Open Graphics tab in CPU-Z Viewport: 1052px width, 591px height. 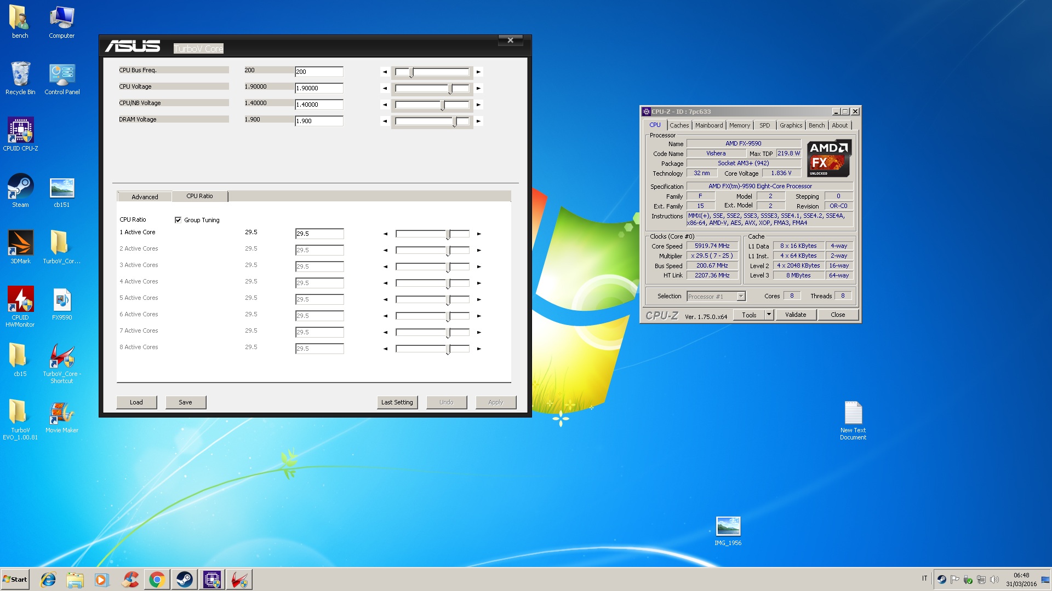click(x=791, y=125)
